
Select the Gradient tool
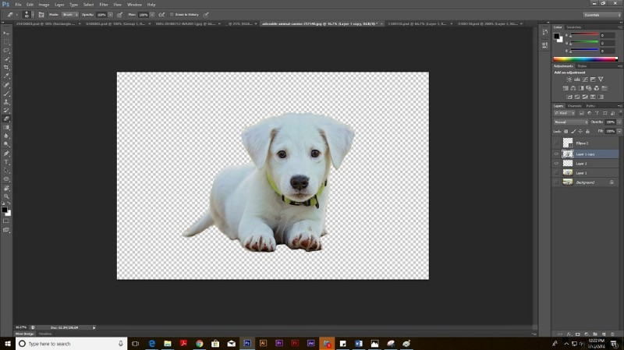point(6,128)
